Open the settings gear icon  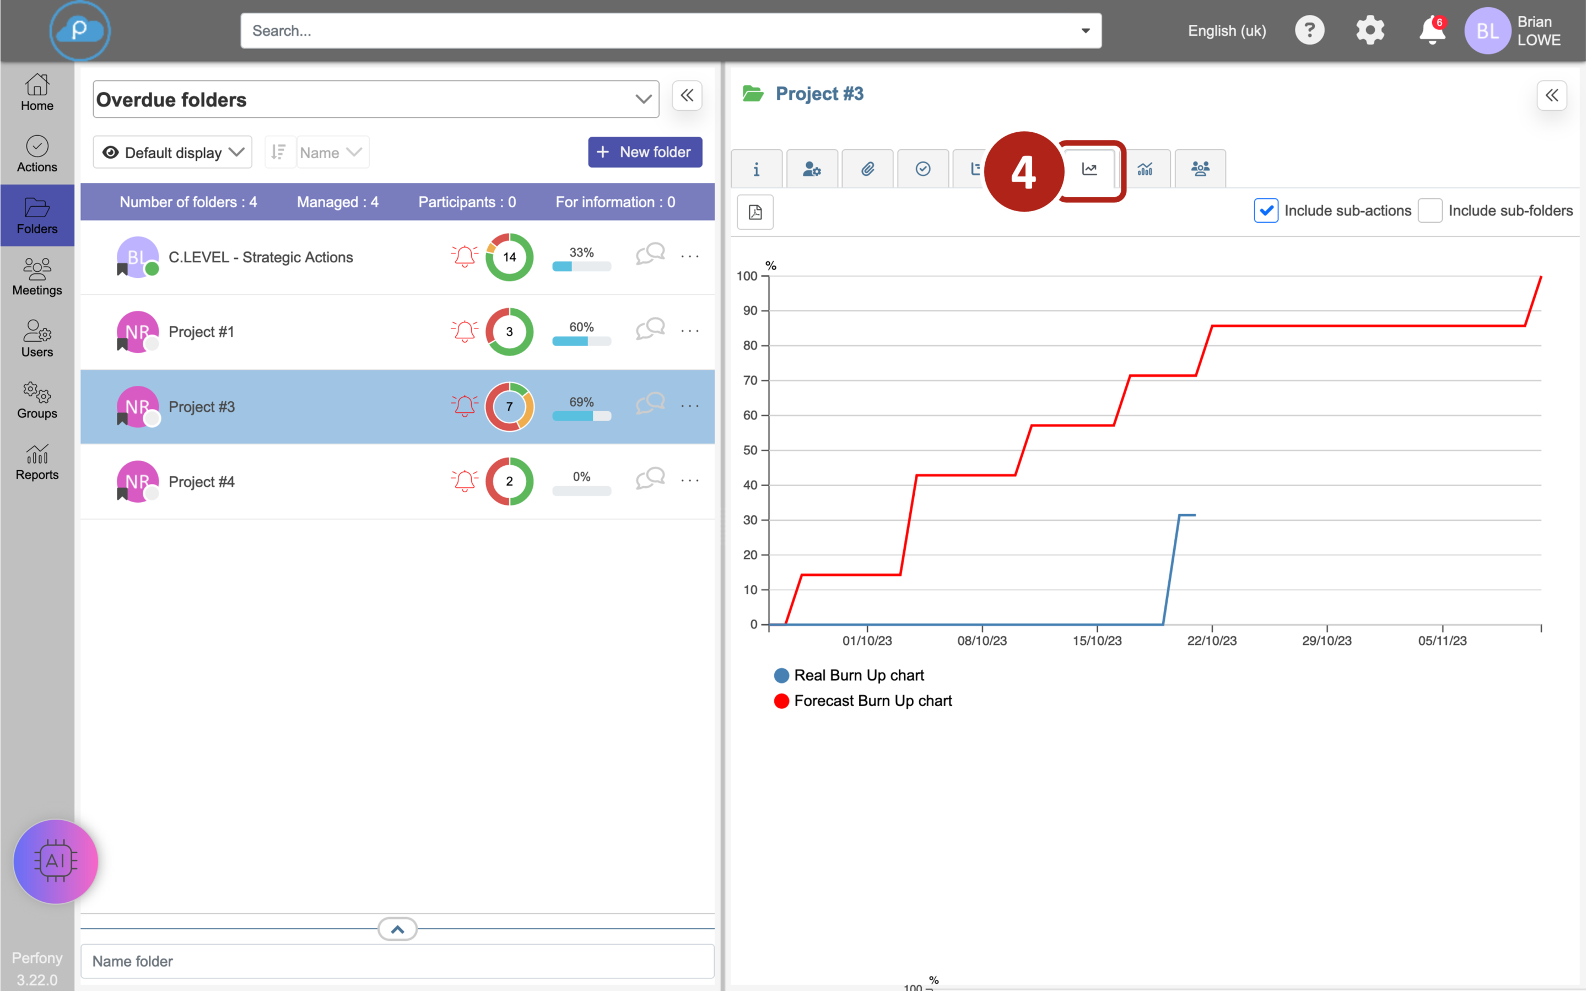point(1370,31)
